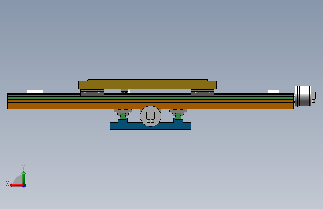This screenshot has width=323, height=209.
Task: Select the left dark gray slider block under table
Action: [92, 93]
